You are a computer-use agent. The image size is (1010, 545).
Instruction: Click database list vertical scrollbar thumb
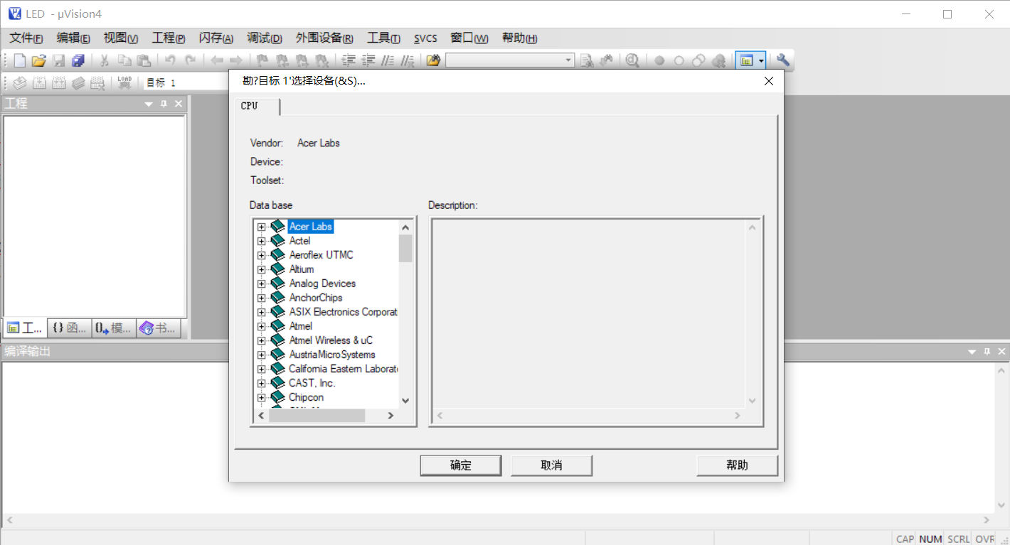point(405,248)
